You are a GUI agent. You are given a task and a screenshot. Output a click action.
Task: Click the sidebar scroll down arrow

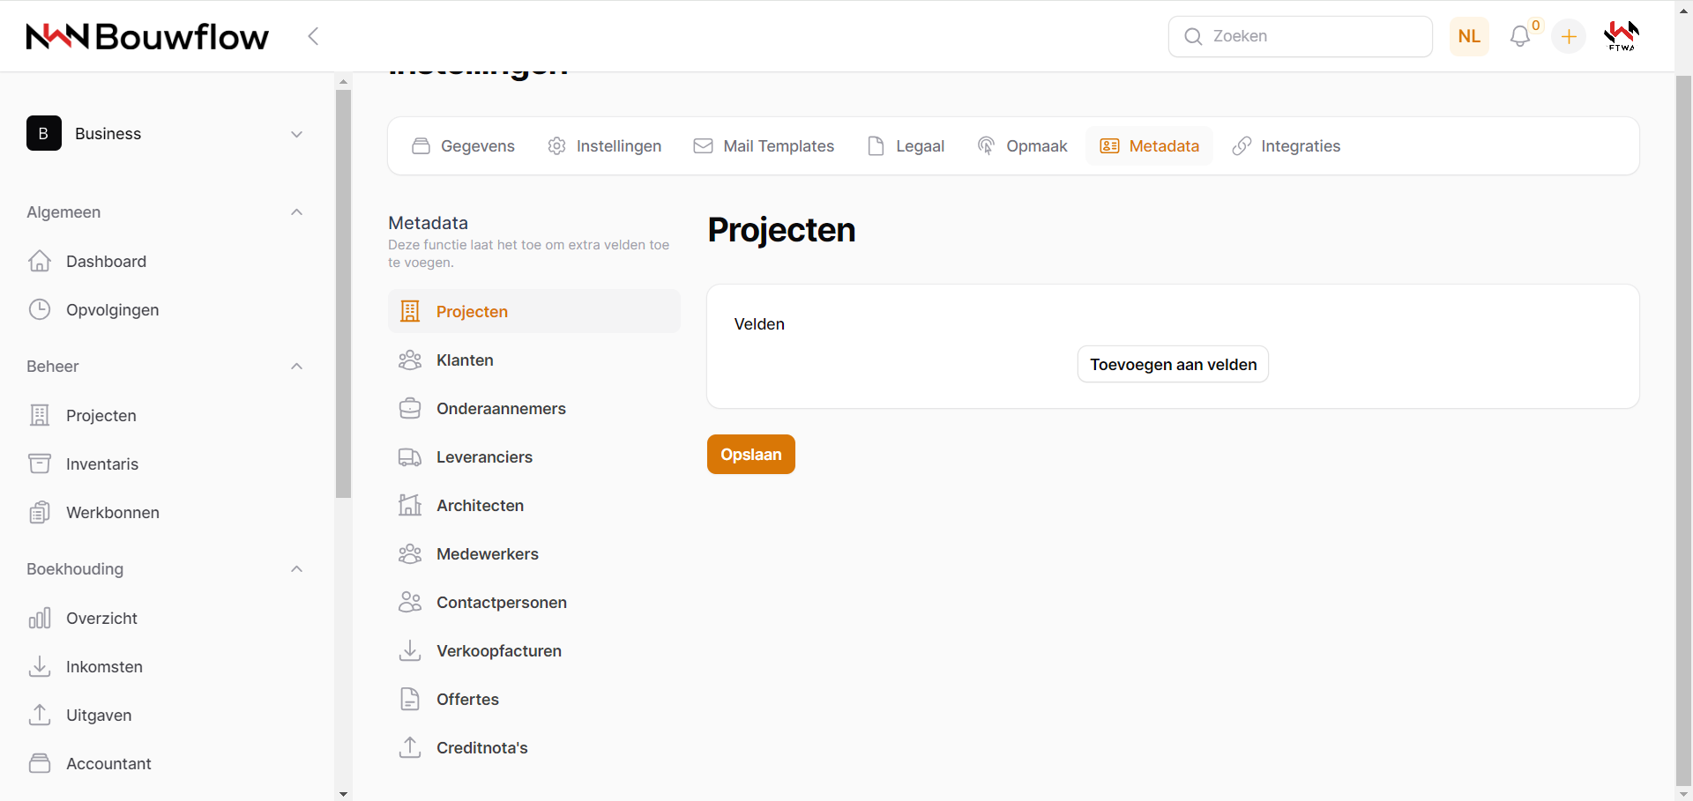pos(343,794)
